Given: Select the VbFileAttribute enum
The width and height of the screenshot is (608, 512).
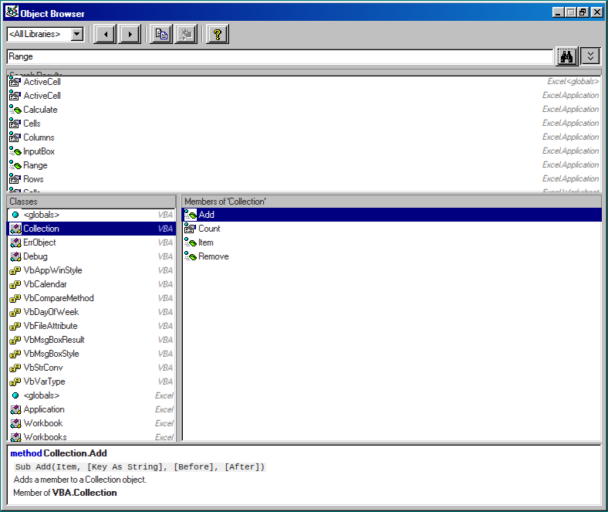Looking at the screenshot, I should (91, 326).
